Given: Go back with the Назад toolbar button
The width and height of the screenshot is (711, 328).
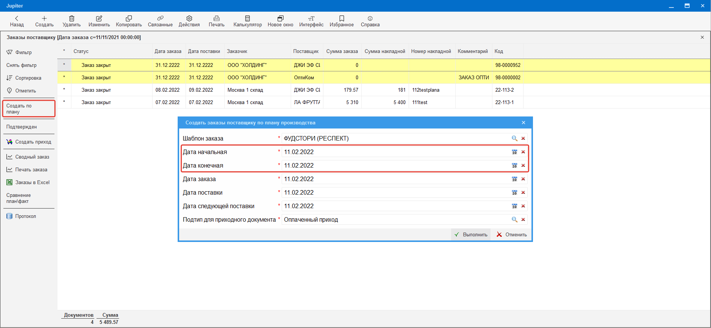Looking at the screenshot, I should (17, 21).
